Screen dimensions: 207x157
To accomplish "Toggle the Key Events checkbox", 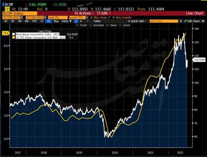I will 113,18.
